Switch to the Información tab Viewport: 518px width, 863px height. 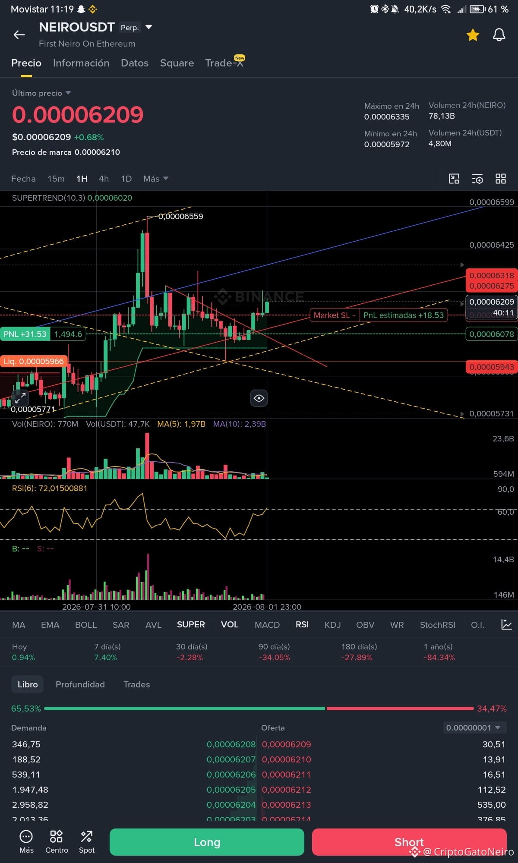[81, 63]
